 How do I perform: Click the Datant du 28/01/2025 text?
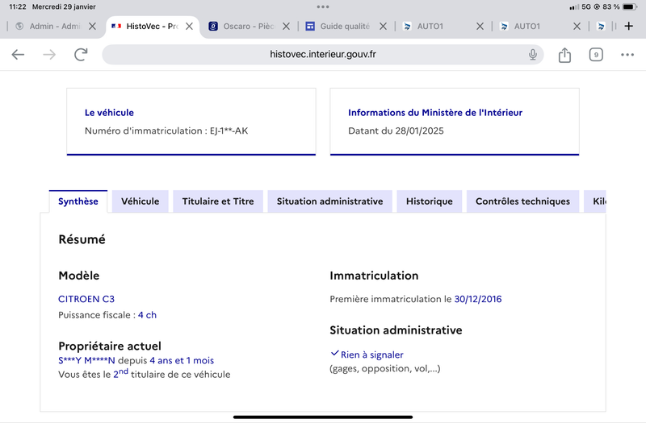coord(396,131)
